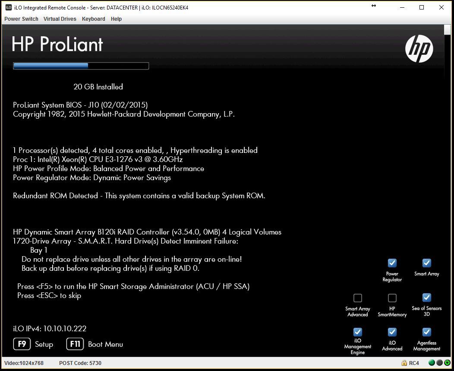Close the remote console window

441,7
